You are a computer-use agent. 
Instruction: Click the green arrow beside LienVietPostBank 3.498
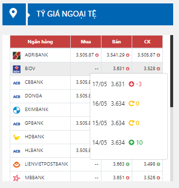159,164
